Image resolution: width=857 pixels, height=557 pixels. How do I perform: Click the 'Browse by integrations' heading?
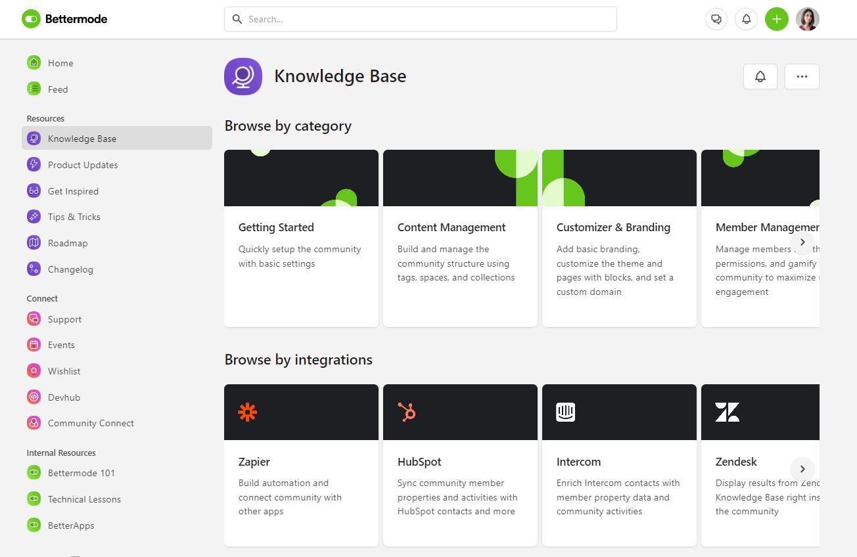298,360
